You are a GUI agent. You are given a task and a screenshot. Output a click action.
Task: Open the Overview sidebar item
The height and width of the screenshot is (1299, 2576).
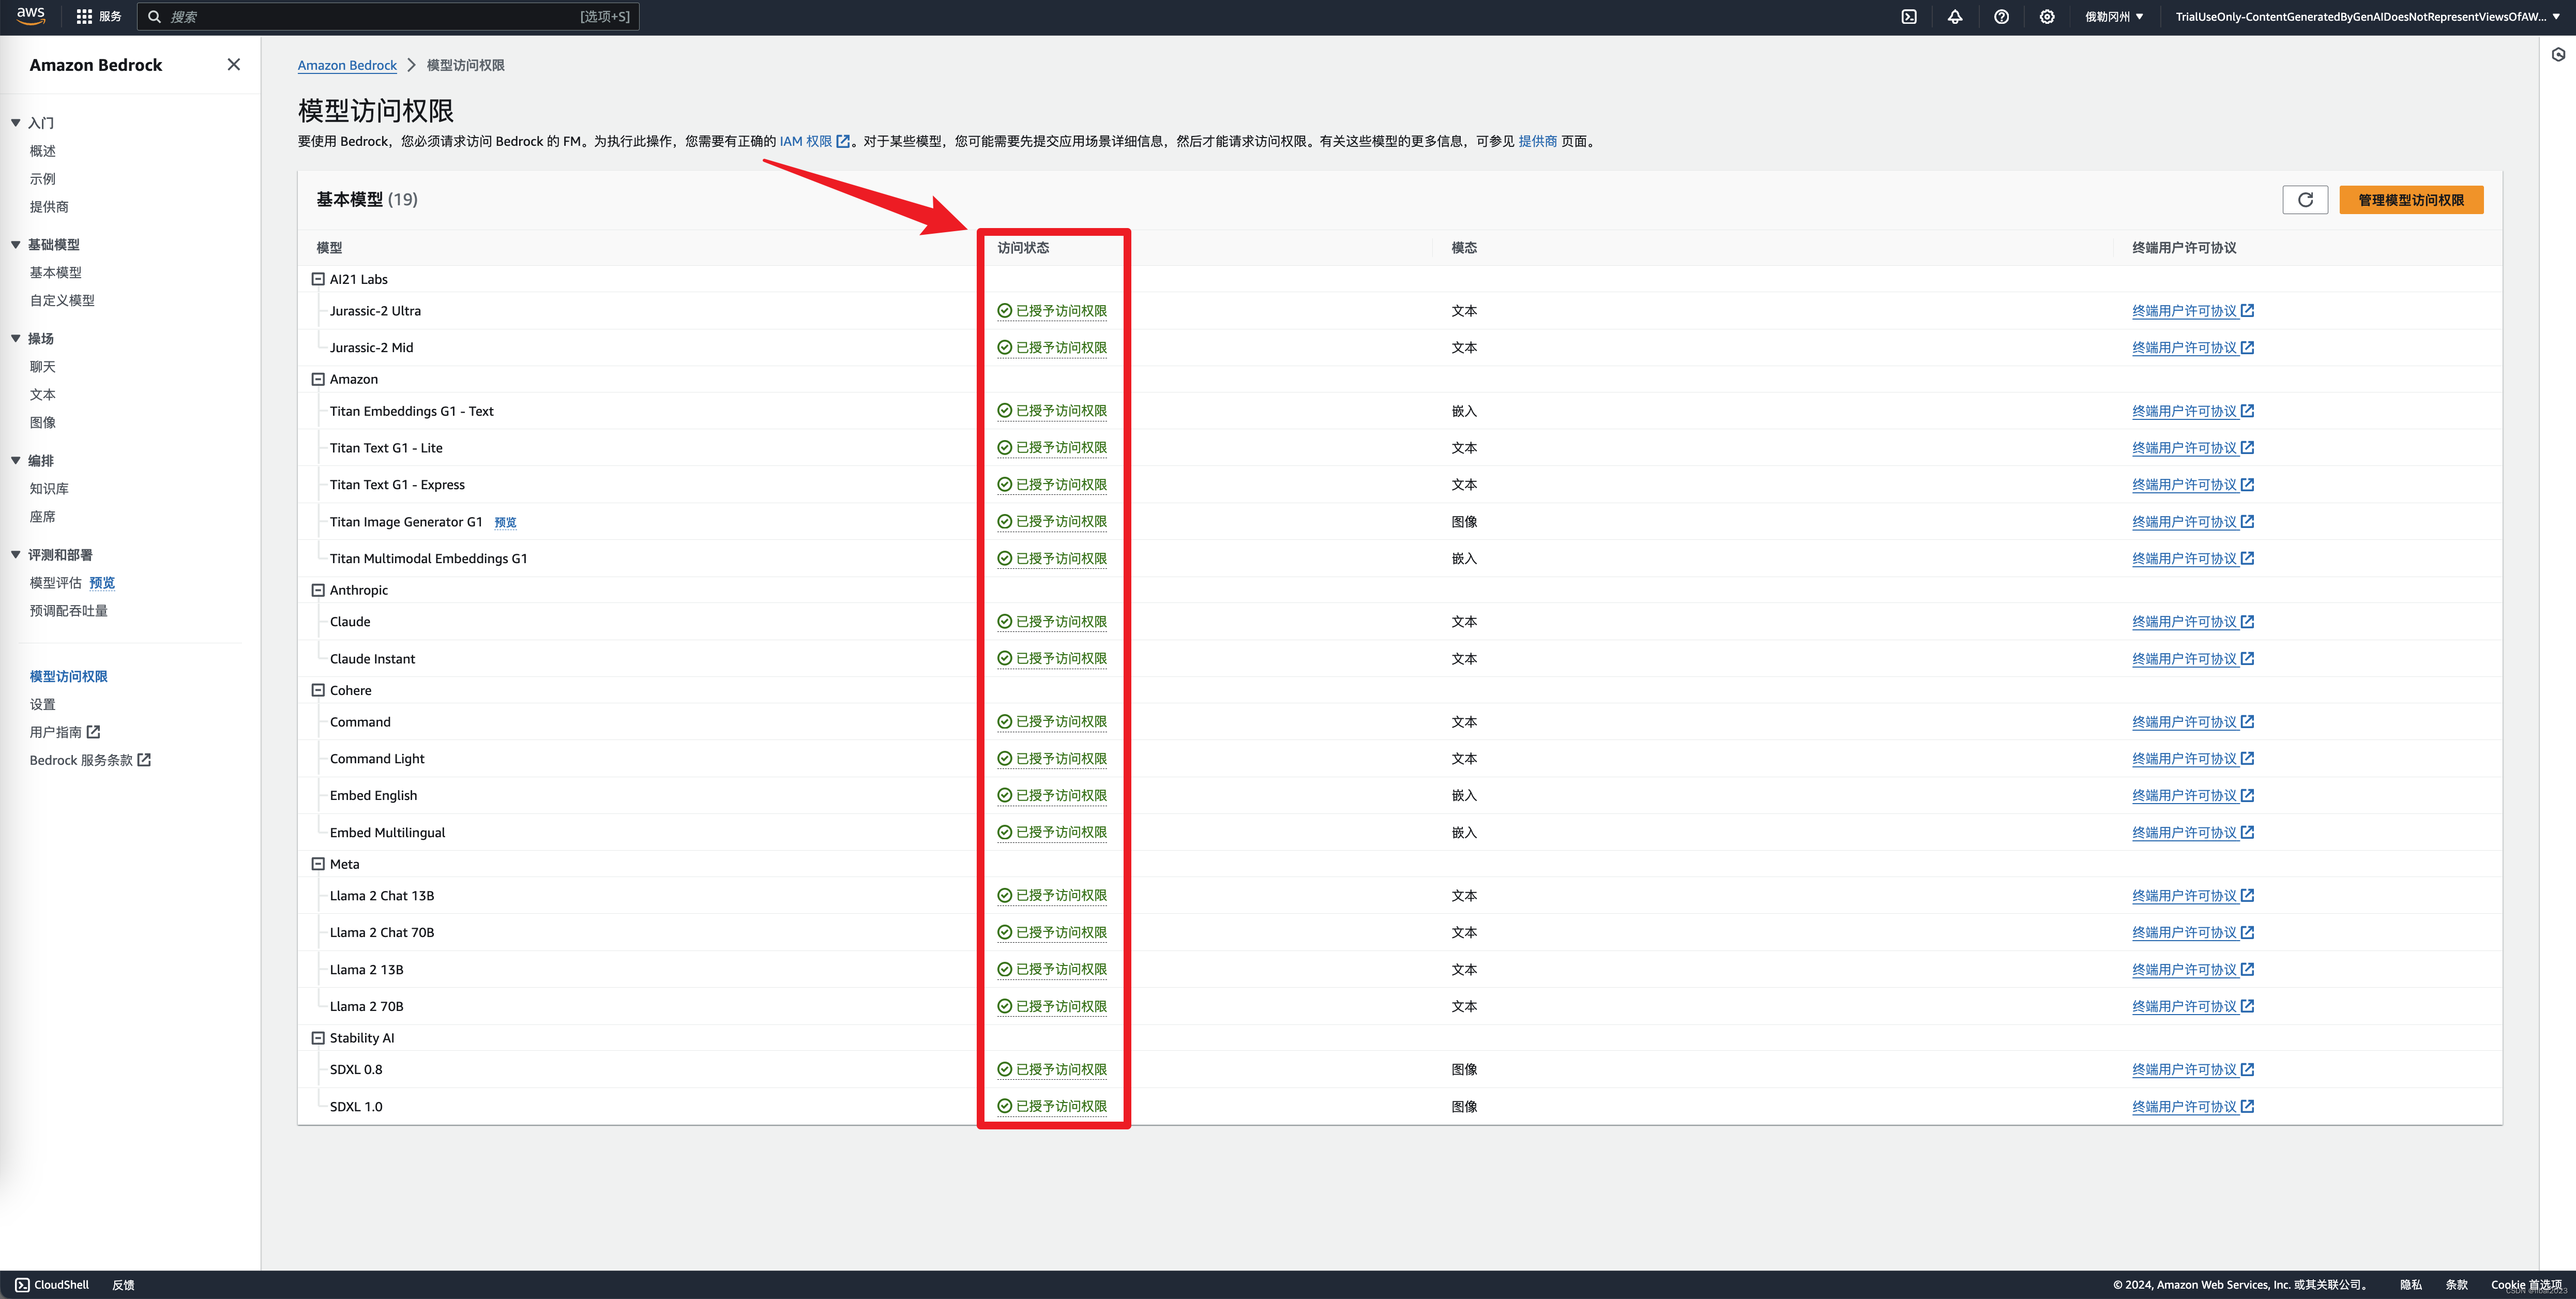pos(43,151)
